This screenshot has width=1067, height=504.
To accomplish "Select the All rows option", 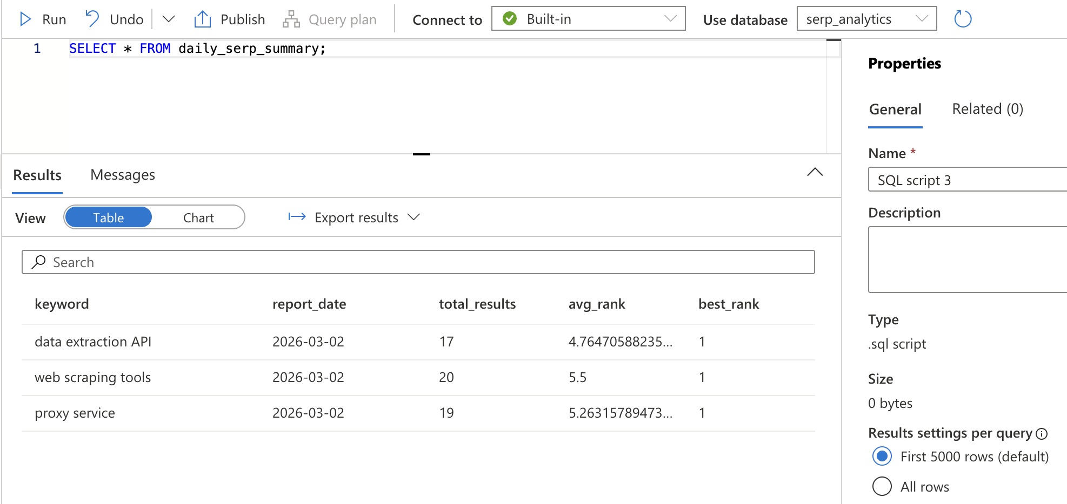I will 881,486.
